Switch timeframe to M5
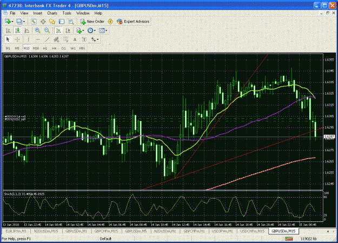The image size is (338, 243). 17,49
